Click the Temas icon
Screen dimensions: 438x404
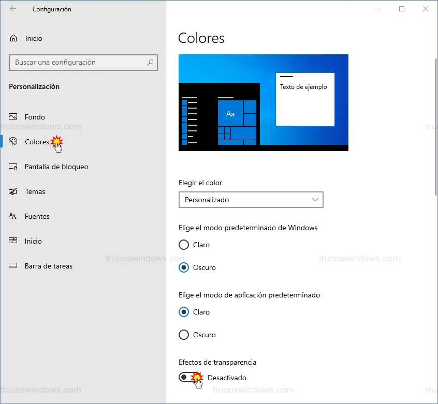pyautogui.click(x=13, y=191)
